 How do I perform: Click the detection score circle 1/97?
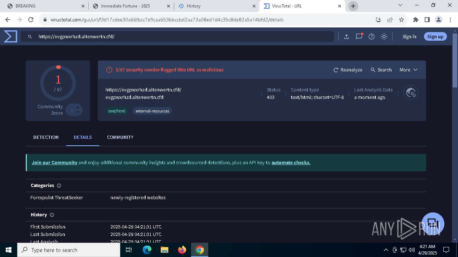point(58,83)
